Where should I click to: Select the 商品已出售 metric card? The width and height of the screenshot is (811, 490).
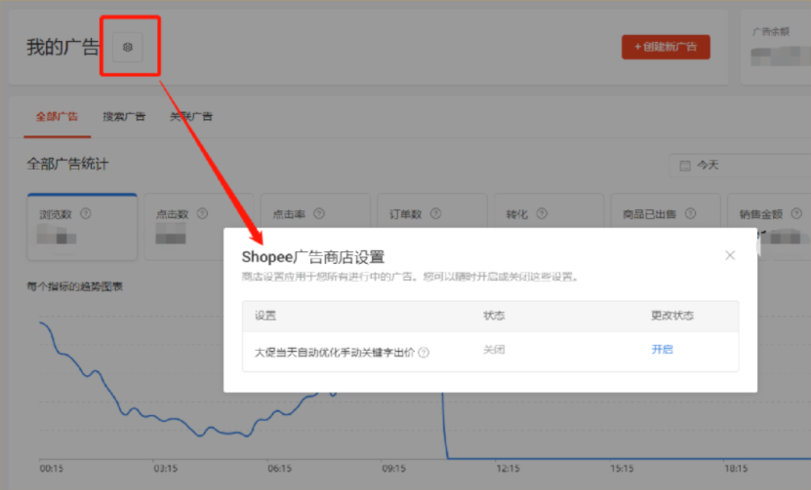666,210
